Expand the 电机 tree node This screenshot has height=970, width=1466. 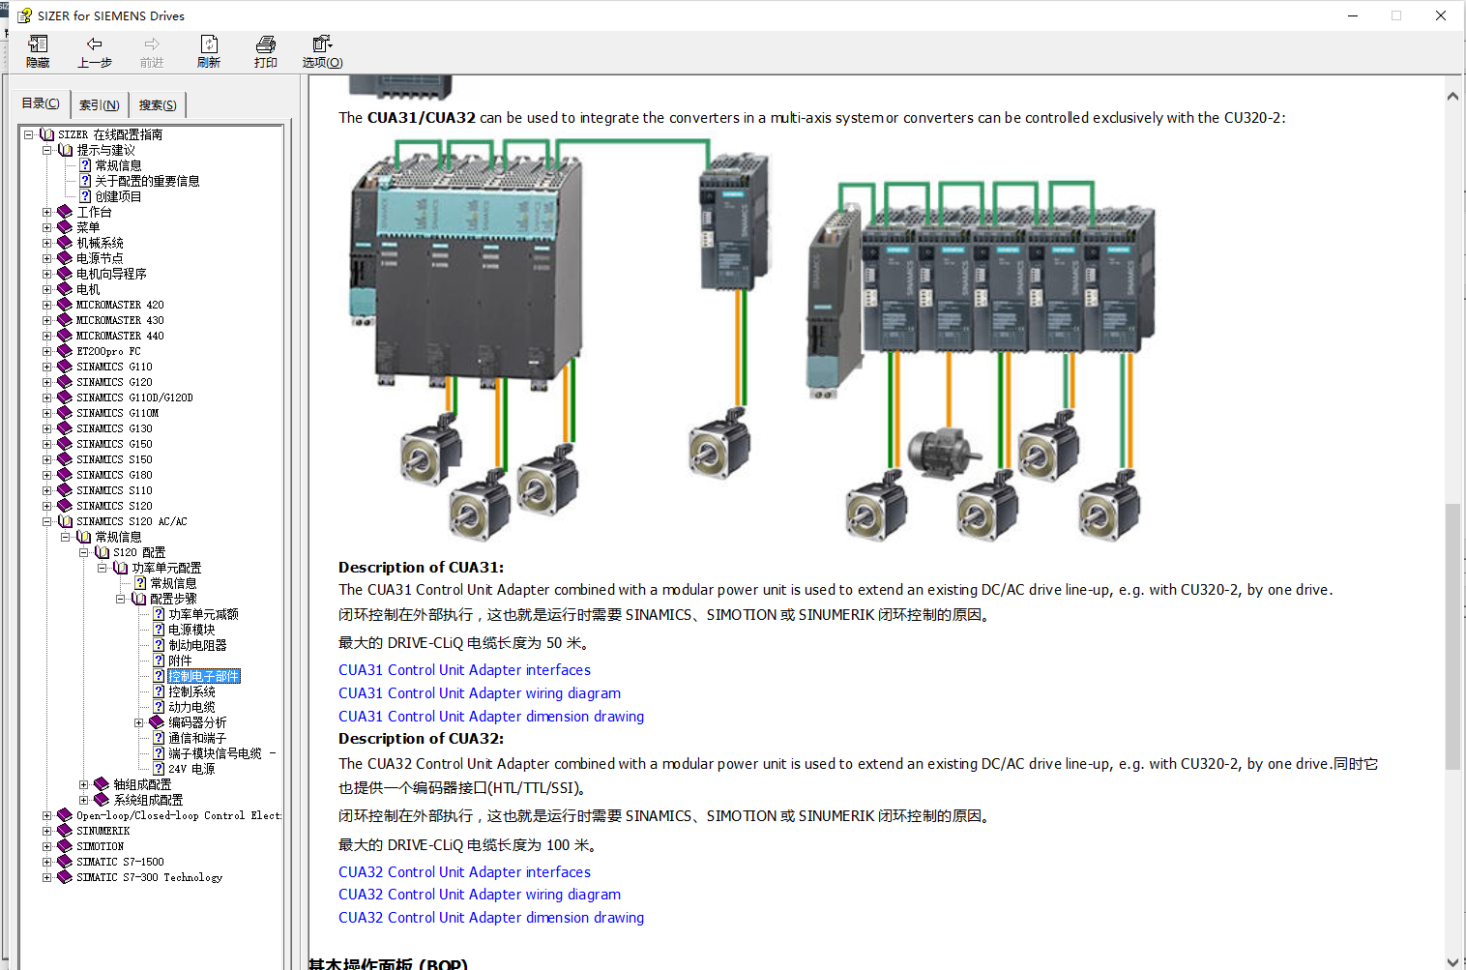46,289
